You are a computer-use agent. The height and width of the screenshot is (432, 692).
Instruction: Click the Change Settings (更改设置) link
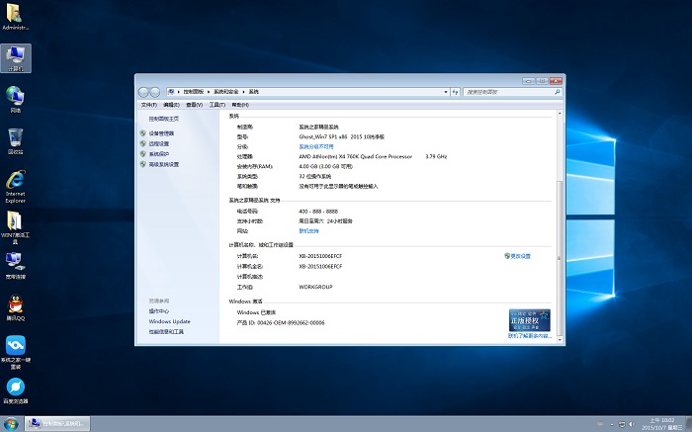click(x=520, y=256)
